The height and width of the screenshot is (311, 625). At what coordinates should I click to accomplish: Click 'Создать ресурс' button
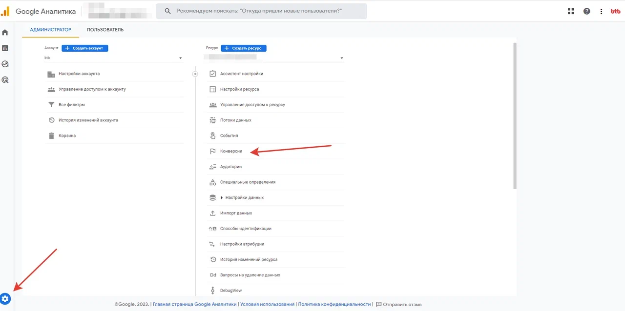click(x=244, y=48)
